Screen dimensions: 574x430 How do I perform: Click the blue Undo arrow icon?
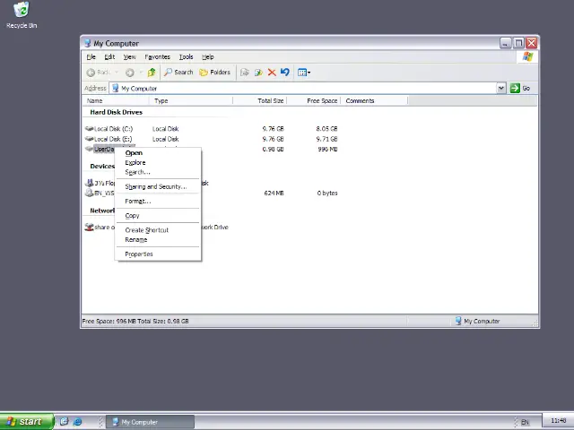(x=285, y=72)
